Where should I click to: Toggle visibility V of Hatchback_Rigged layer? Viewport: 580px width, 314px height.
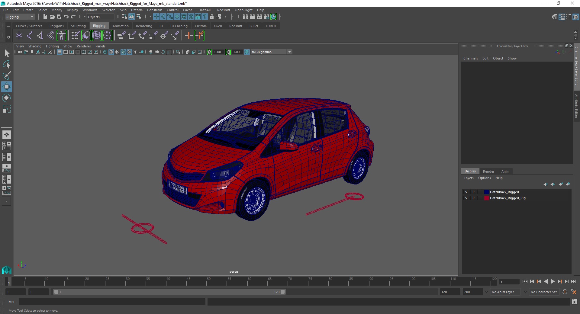(x=466, y=192)
